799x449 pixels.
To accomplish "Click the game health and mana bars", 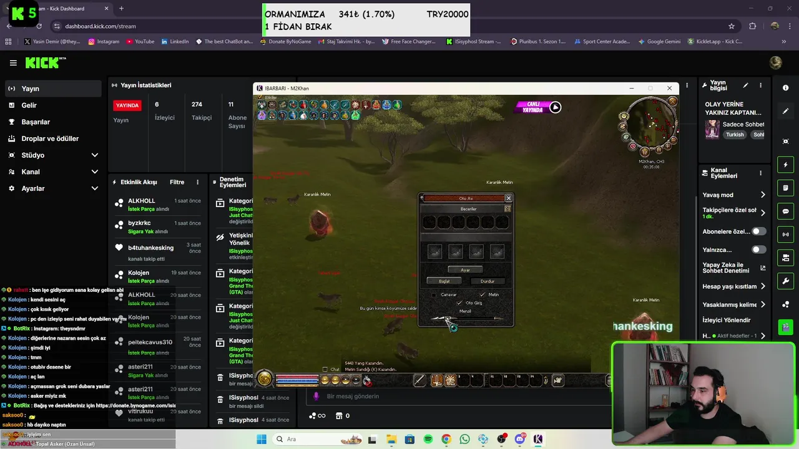I will 297,380.
